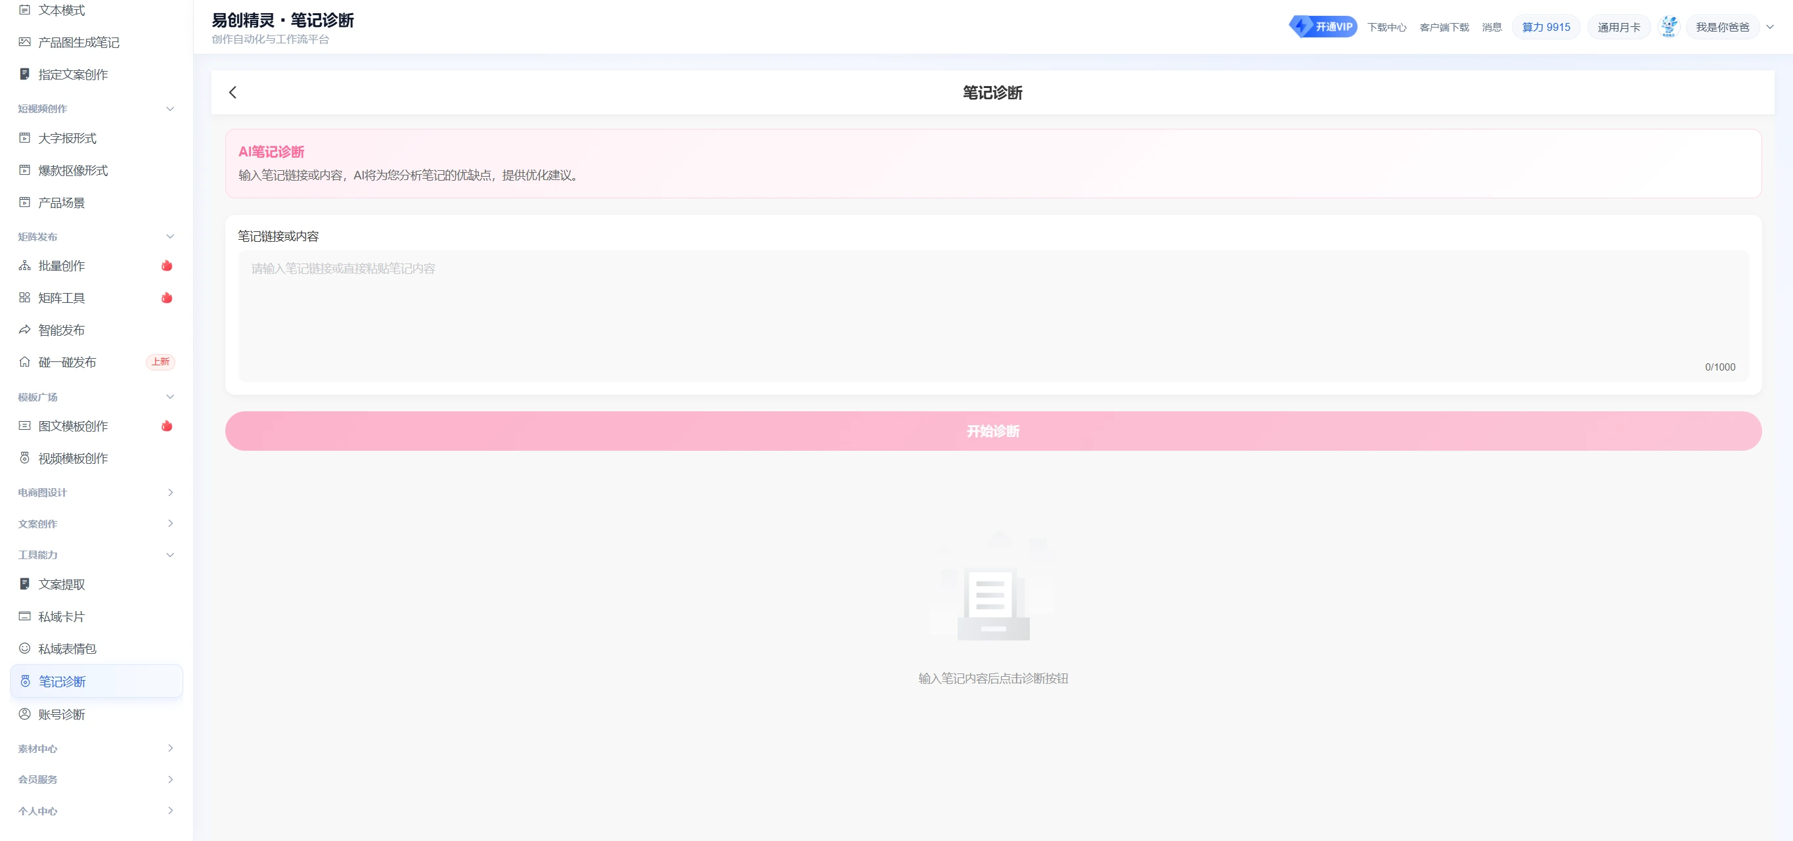Click the AI笔记诊断 heading text
This screenshot has width=1793, height=841.
click(x=271, y=152)
